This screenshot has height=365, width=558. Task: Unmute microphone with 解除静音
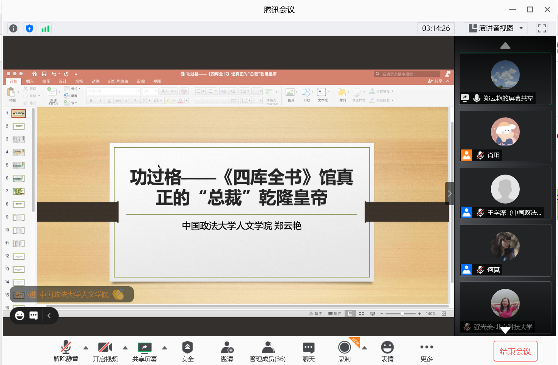[x=66, y=351]
